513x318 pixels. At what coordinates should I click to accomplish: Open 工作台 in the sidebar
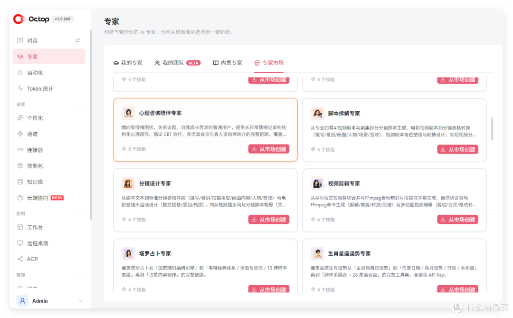49,227
